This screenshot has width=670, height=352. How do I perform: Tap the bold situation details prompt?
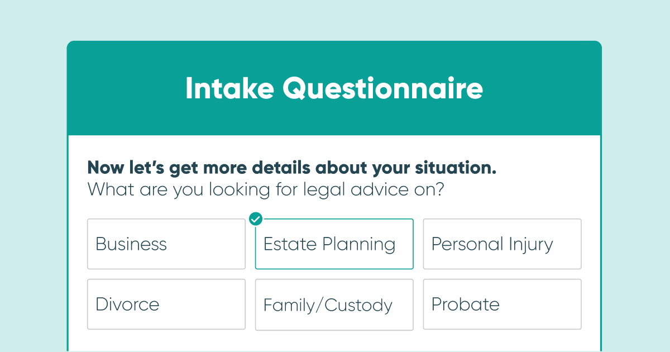click(x=291, y=168)
